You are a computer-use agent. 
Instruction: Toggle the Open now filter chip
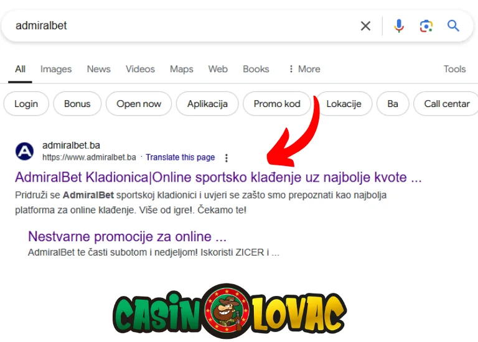pyautogui.click(x=139, y=104)
